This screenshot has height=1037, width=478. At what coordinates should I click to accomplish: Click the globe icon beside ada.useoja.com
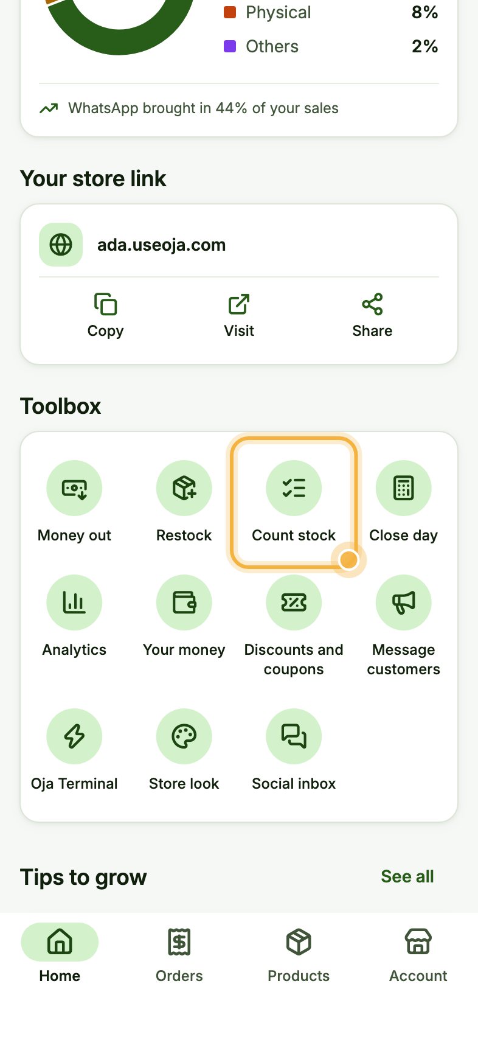click(x=61, y=245)
